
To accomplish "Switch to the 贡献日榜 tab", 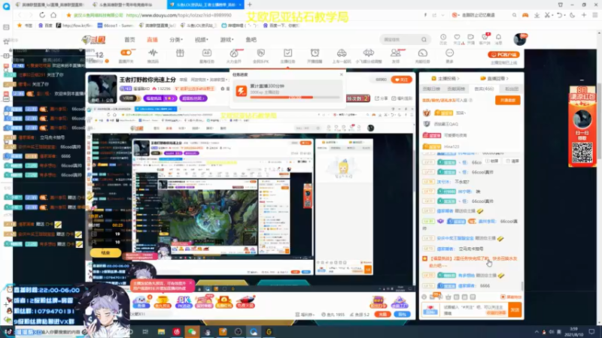I will click(431, 89).
